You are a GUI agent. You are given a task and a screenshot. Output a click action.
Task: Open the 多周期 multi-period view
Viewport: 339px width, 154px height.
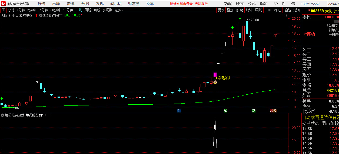tap(108, 10)
